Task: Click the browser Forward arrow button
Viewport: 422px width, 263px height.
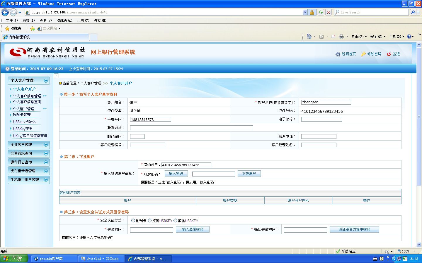Action: tap(13, 12)
